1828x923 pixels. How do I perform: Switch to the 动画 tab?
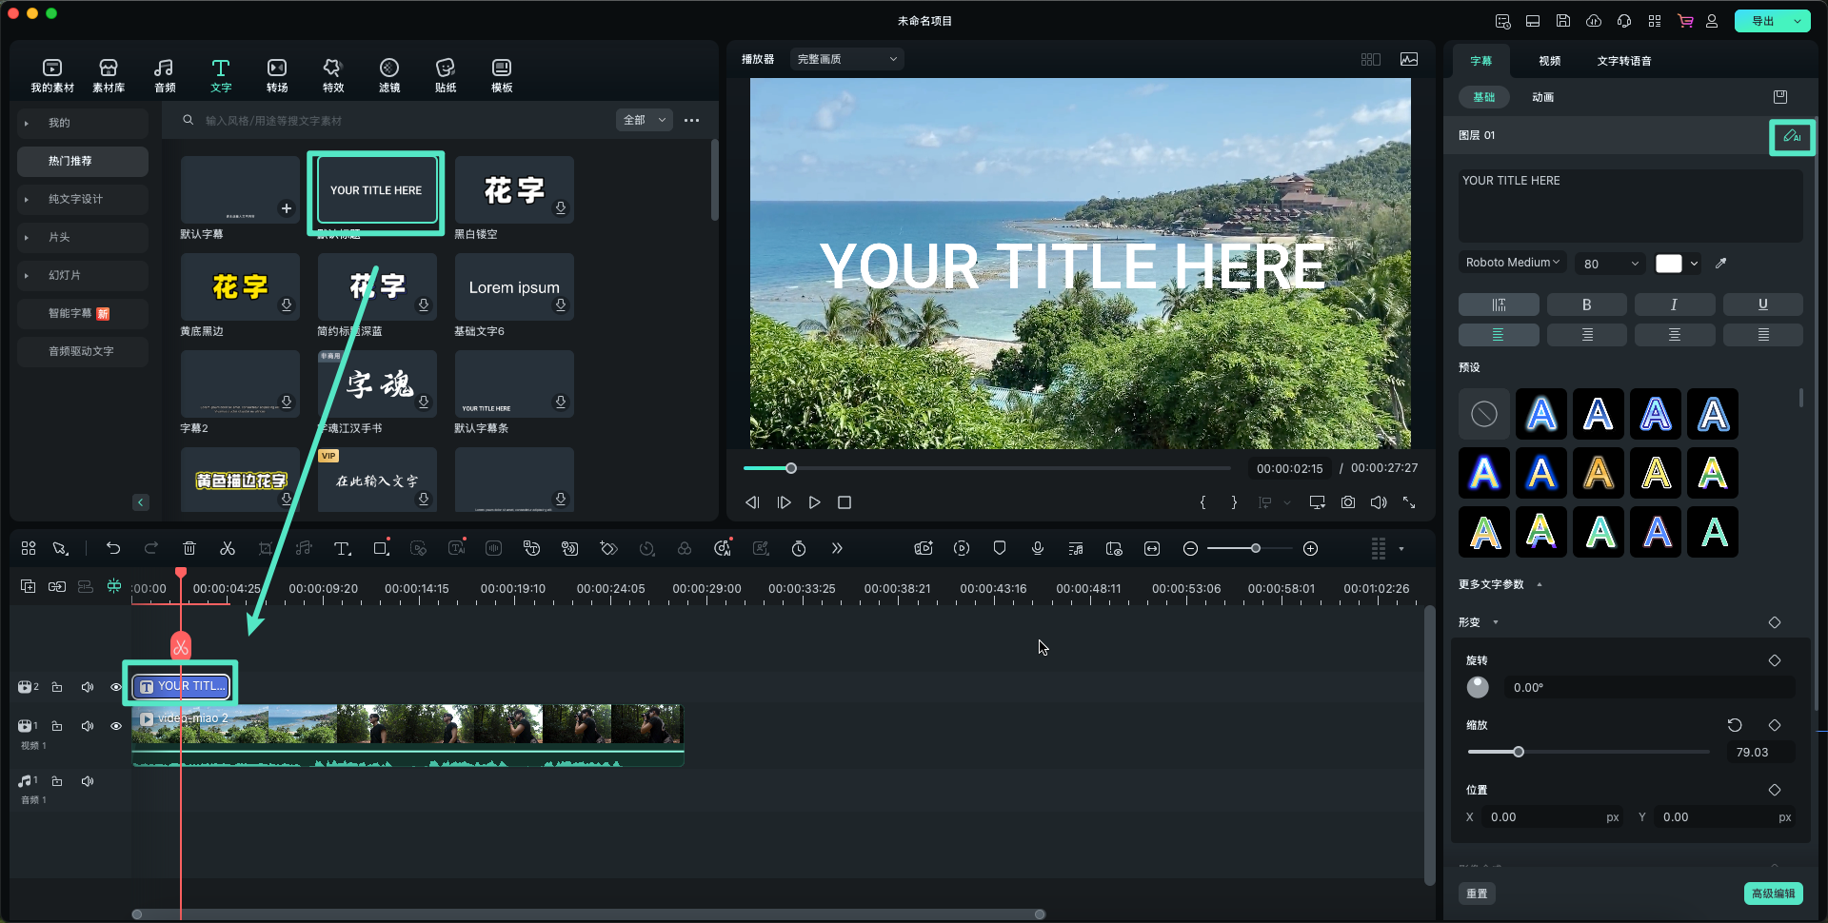(1542, 97)
